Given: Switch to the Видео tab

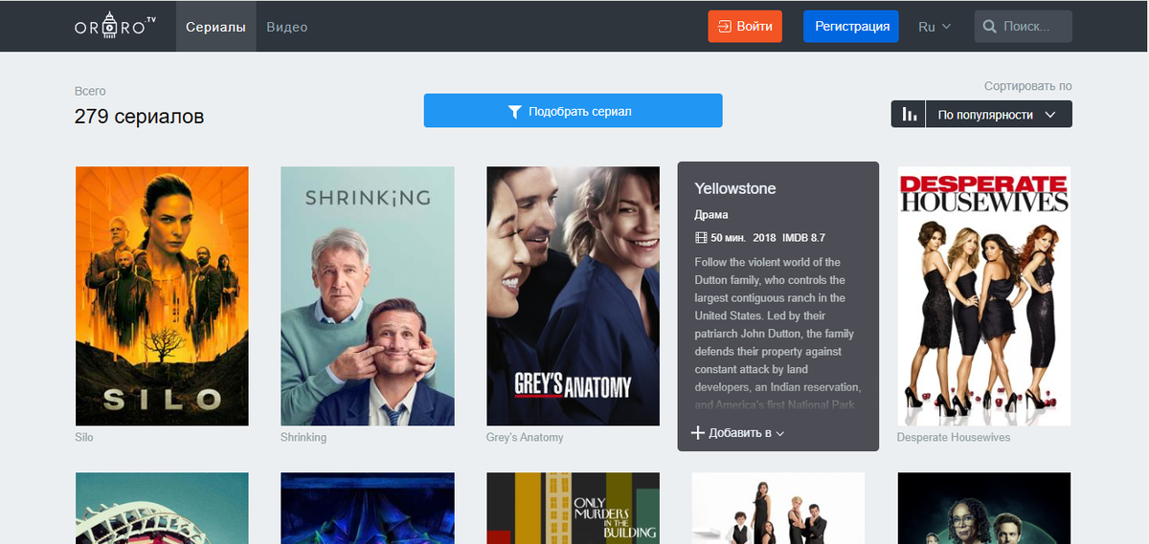Looking at the screenshot, I should pyautogui.click(x=286, y=27).
